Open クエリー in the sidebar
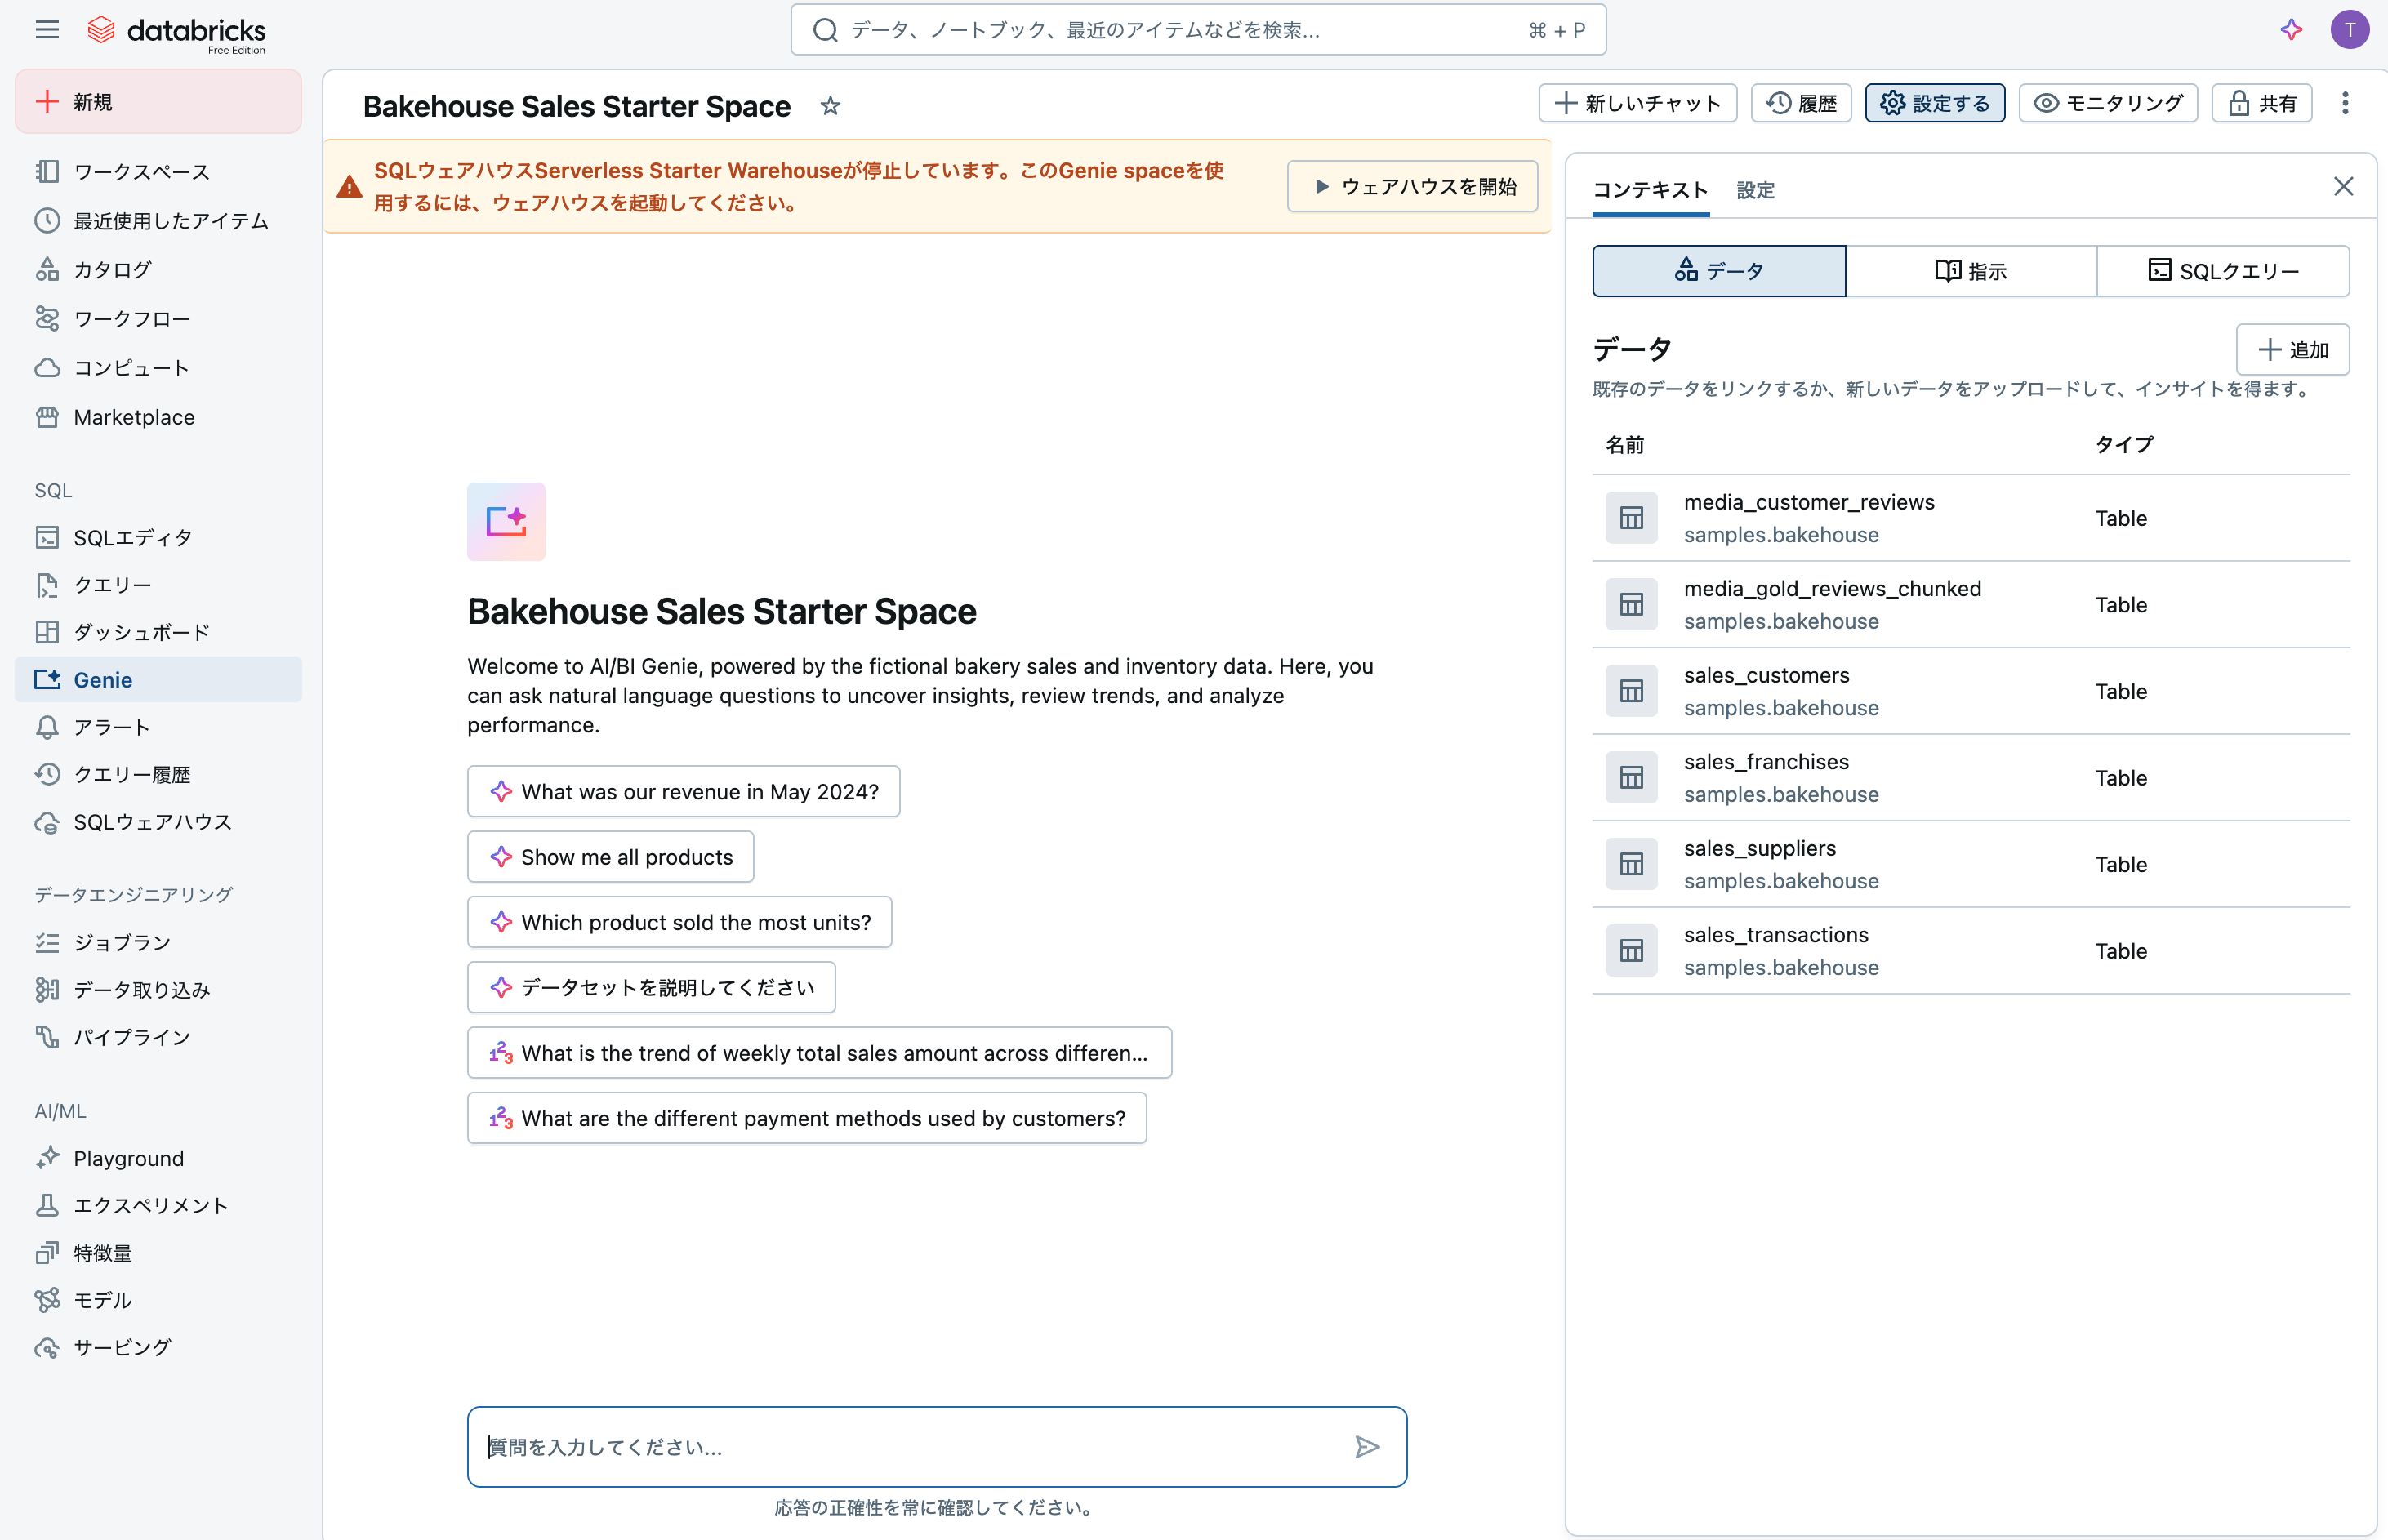The image size is (2388, 1540). click(x=158, y=585)
